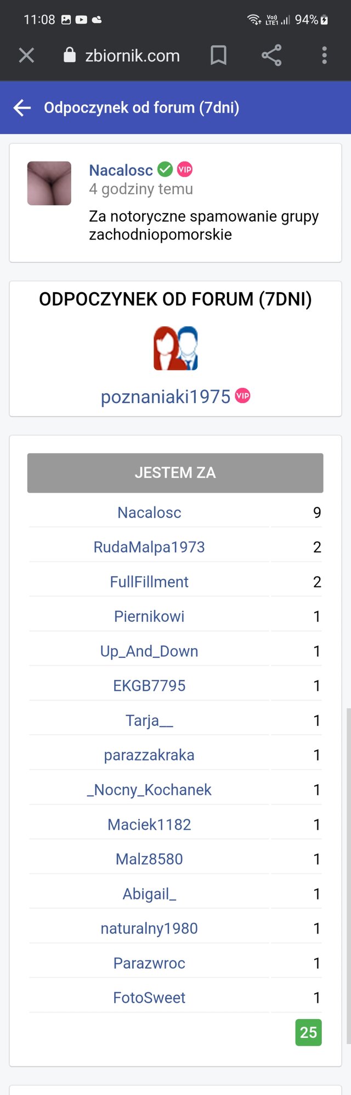Open the browser overflow menu
The image size is (351, 1095).
pyautogui.click(x=324, y=55)
